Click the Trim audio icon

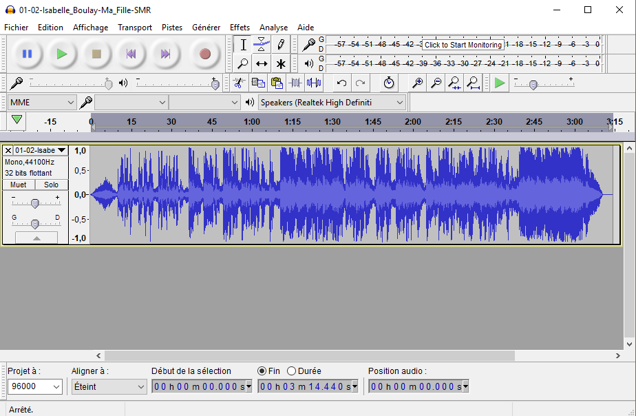[x=295, y=83]
